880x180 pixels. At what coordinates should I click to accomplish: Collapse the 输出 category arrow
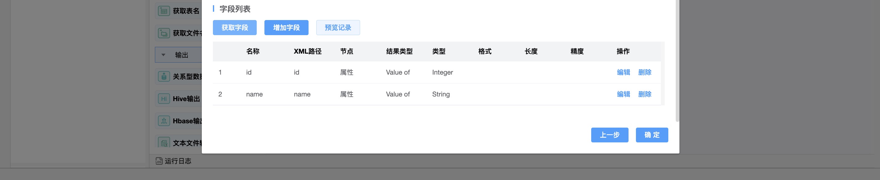(163, 55)
